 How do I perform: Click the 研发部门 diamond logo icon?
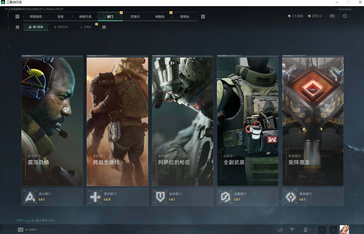click(x=291, y=197)
